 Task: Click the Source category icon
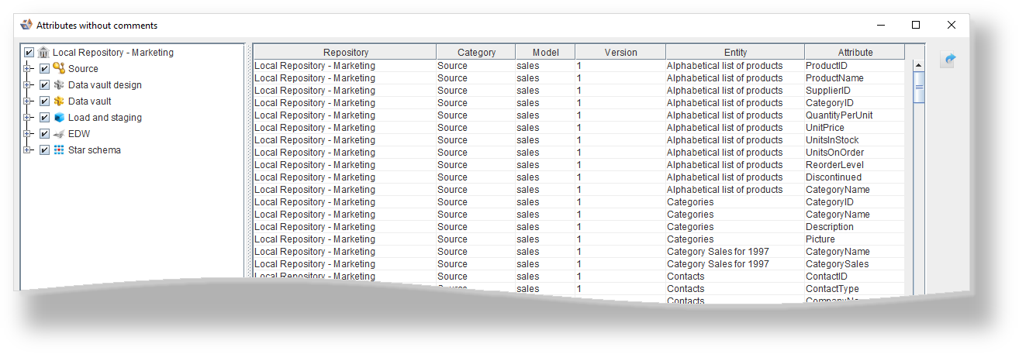[x=59, y=68]
